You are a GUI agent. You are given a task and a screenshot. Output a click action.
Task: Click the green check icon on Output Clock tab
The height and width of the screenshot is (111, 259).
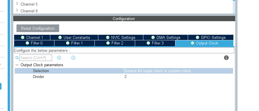[192, 43]
